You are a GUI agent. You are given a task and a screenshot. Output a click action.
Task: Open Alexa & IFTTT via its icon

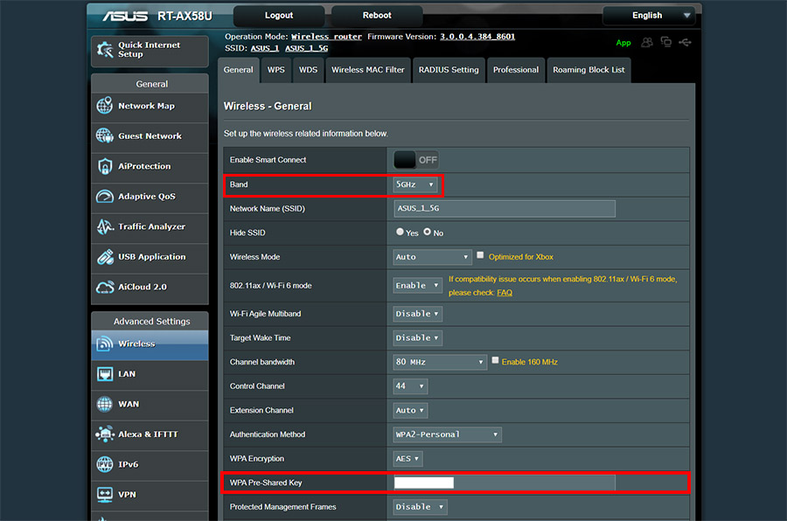point(105,434)
